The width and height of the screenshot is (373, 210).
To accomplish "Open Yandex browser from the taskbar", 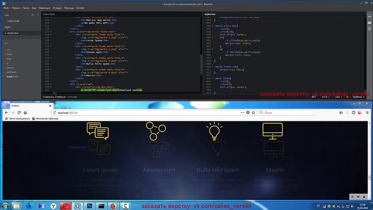I will click(53, 206).
